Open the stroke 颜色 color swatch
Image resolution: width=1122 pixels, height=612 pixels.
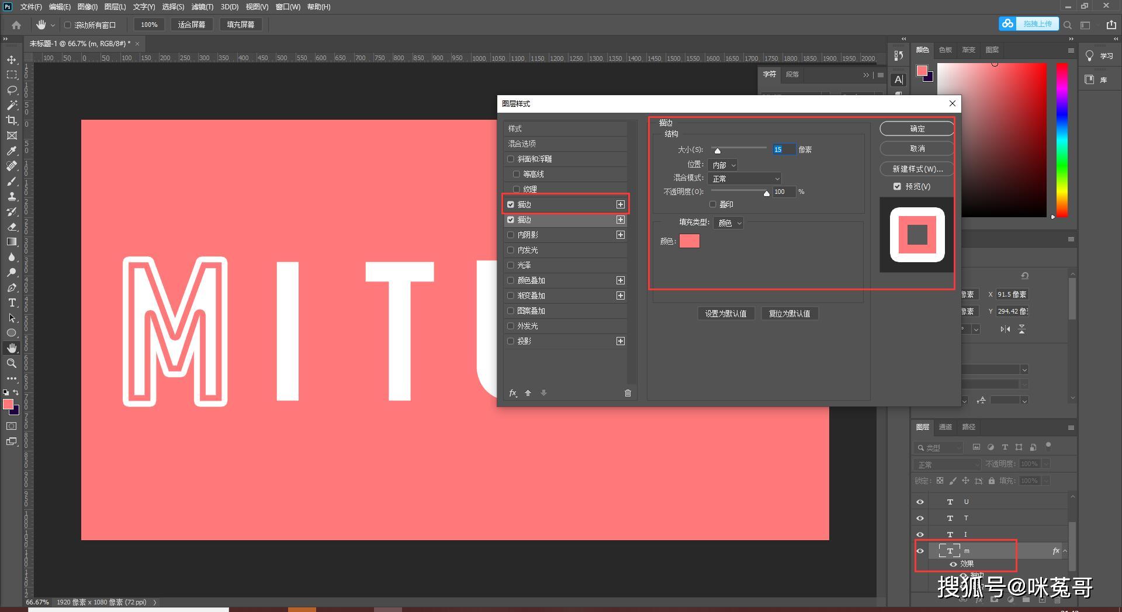[690, 241]
